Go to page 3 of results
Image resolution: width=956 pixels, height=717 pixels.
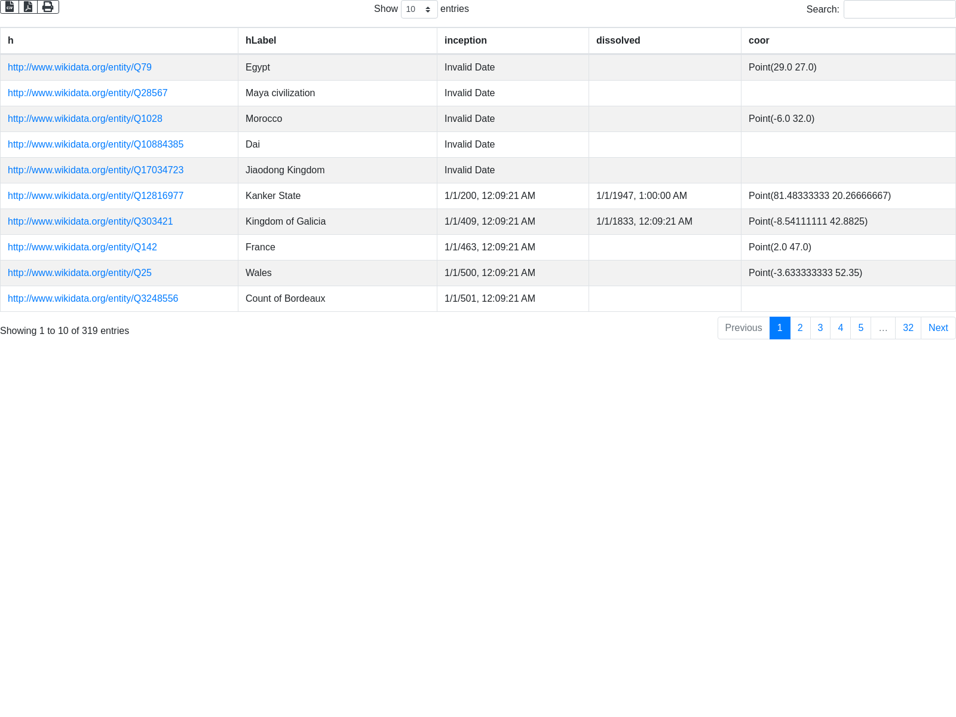click(x=820, y=328)
